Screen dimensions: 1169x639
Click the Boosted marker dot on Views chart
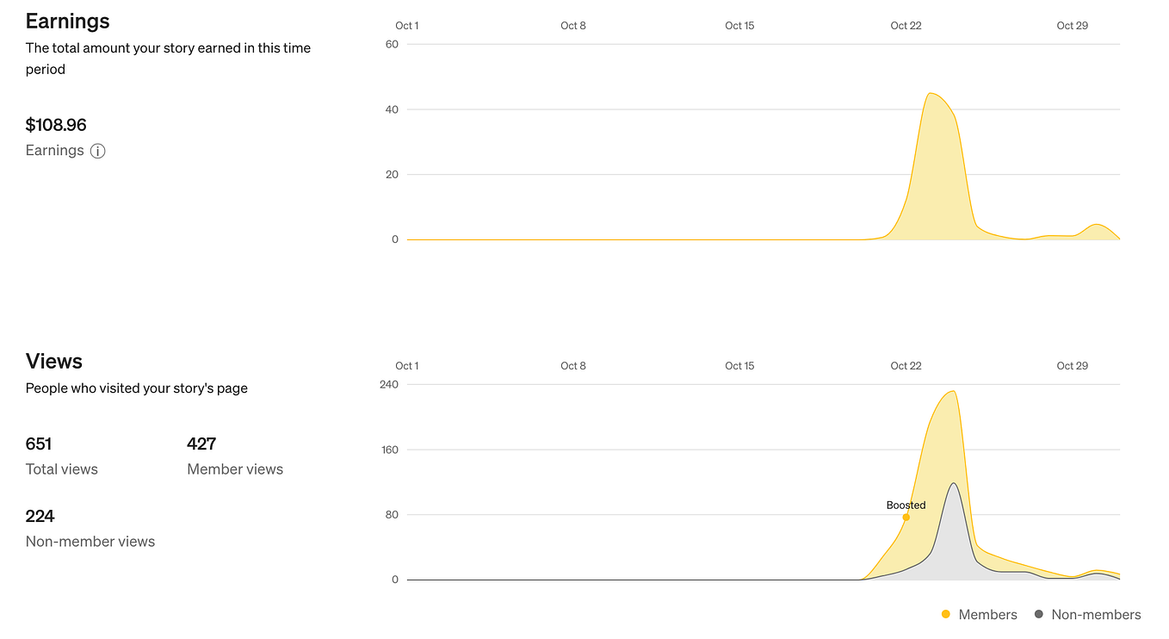coord(906,517)
